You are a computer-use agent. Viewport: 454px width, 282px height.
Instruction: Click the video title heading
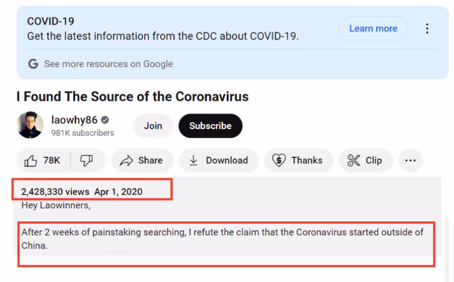(x=132, y=96)
